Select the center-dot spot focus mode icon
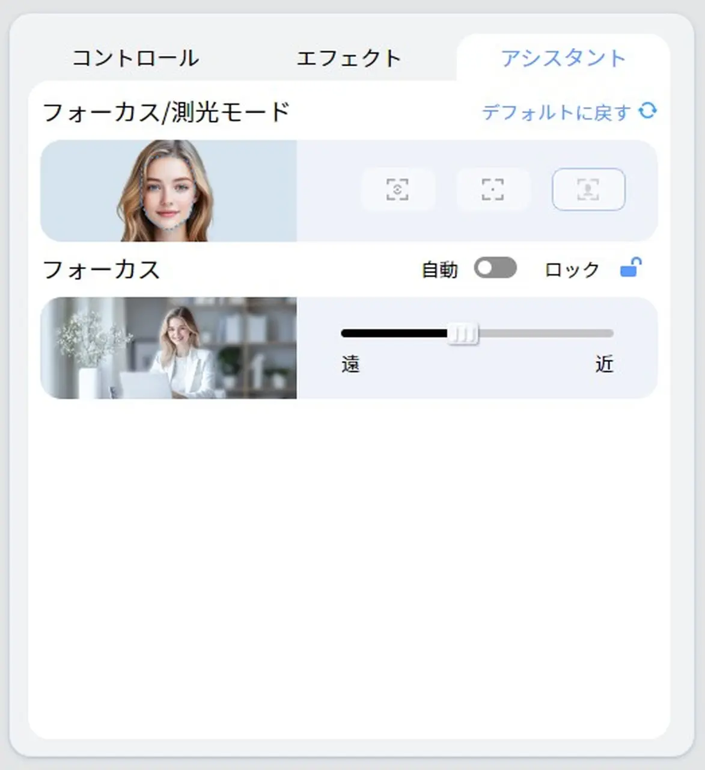This screenshot has width=705, height=770. (x=493, y=189)
